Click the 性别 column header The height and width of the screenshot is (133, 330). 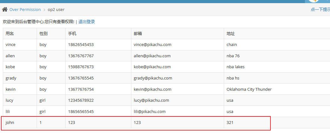tap(44, 33)
